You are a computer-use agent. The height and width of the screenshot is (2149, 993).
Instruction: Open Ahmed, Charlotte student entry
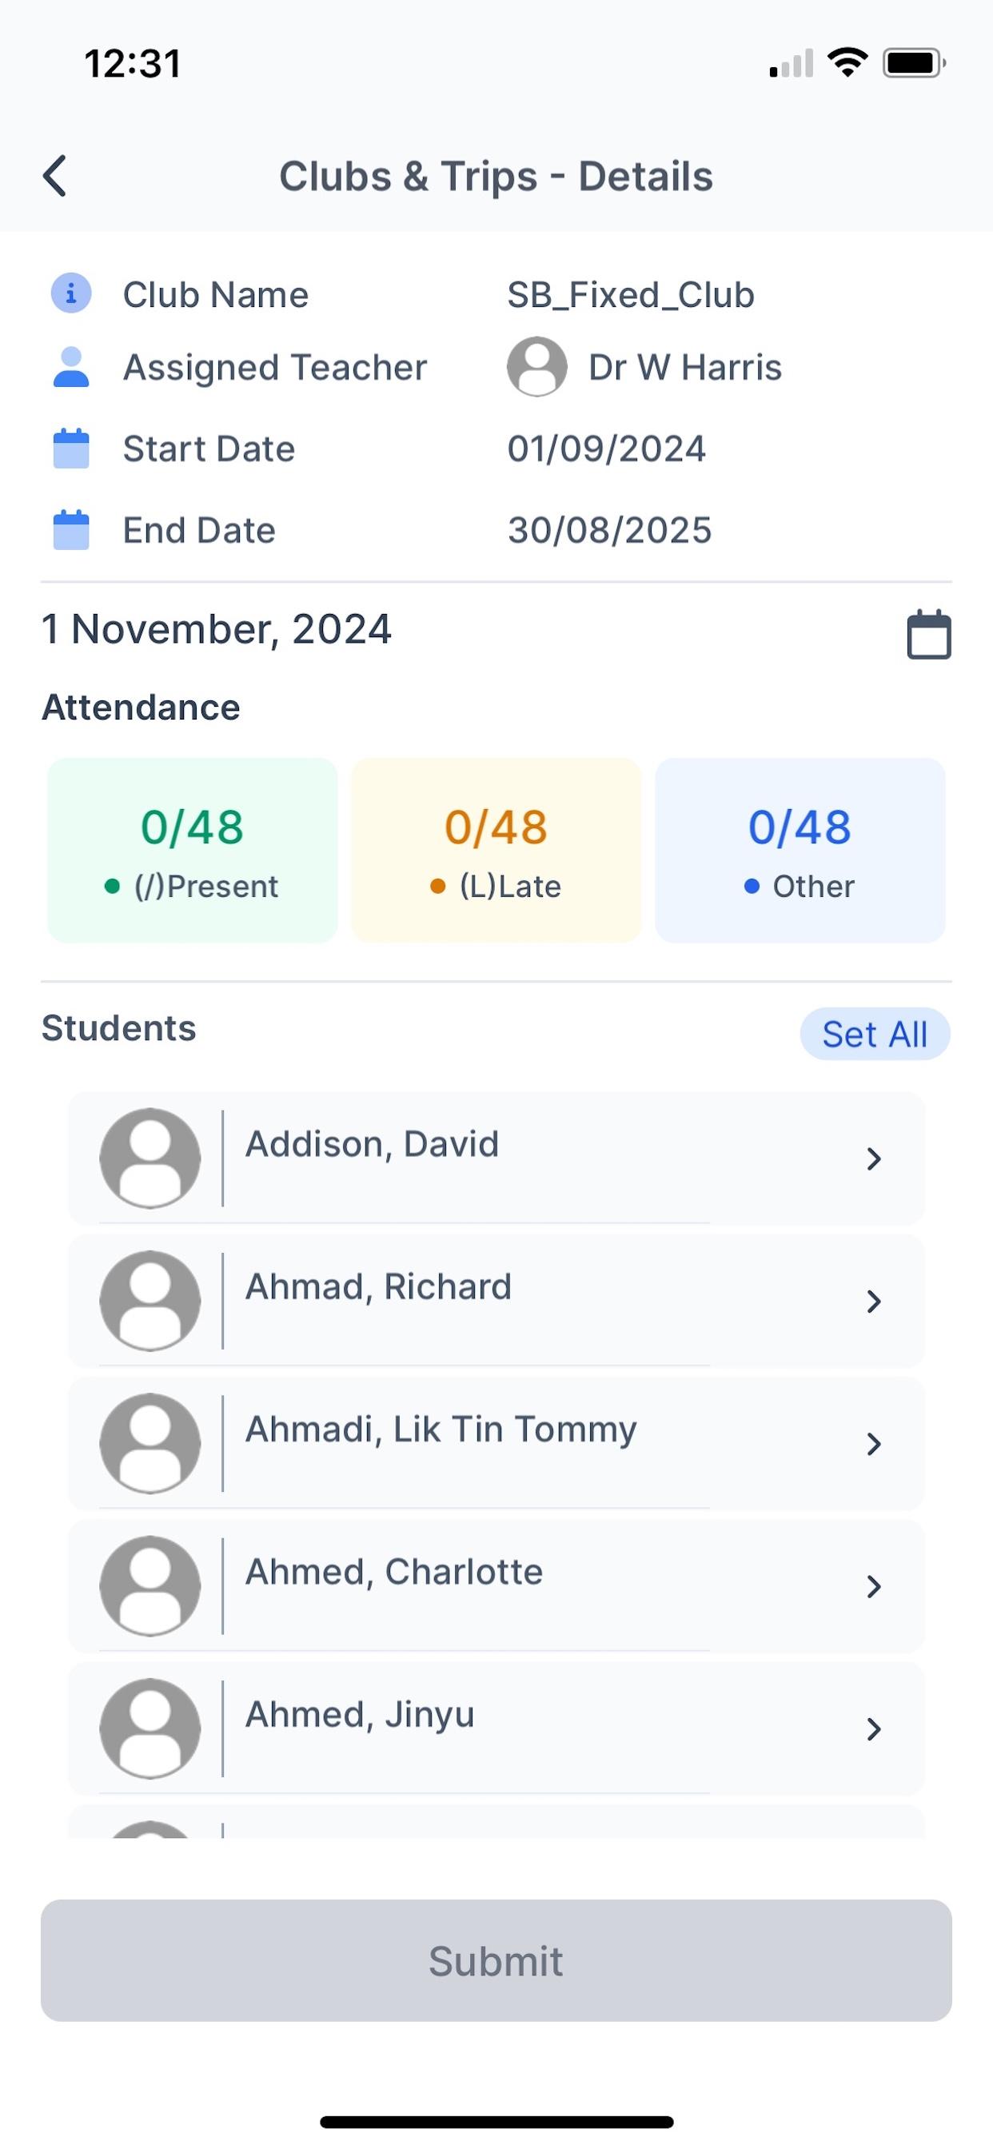click(496, 1586)
